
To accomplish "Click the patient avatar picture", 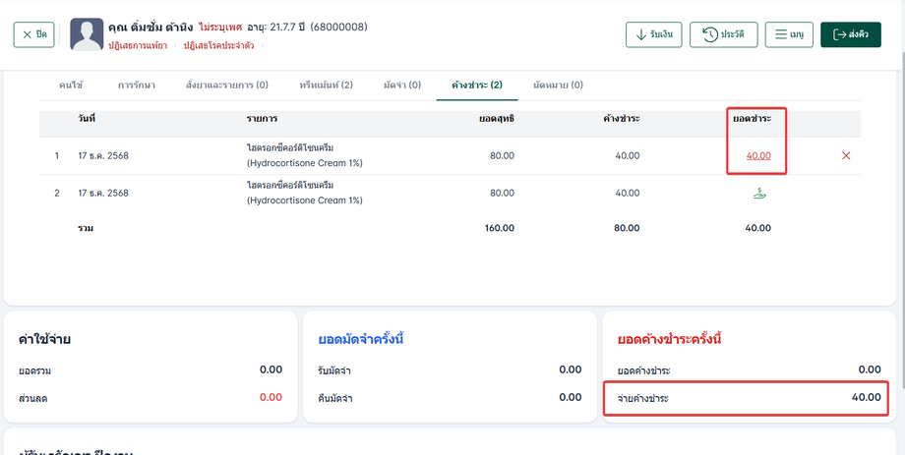I will click(x=87, y=34).
